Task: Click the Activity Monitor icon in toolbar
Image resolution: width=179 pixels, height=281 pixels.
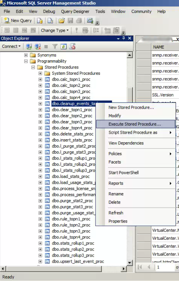Action: pyautogui.click(x=90, y=21)
